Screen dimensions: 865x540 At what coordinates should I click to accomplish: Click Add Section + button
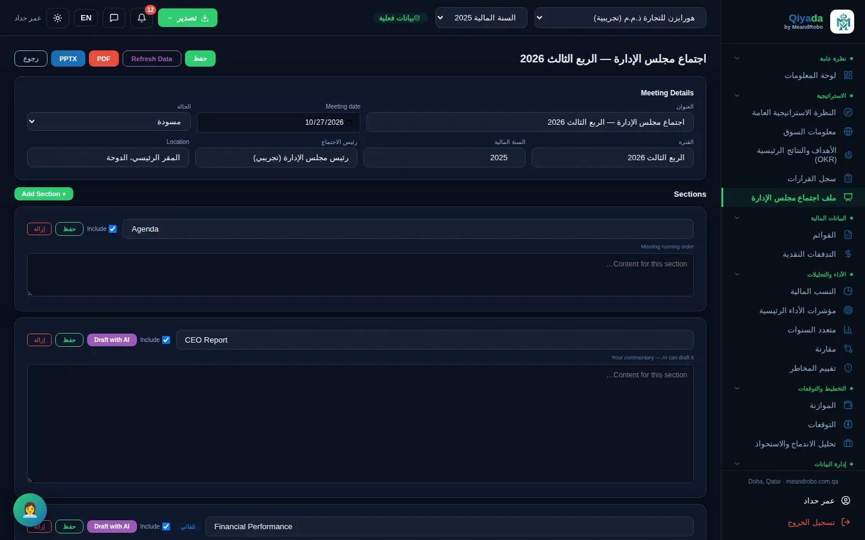click(44, 194)
